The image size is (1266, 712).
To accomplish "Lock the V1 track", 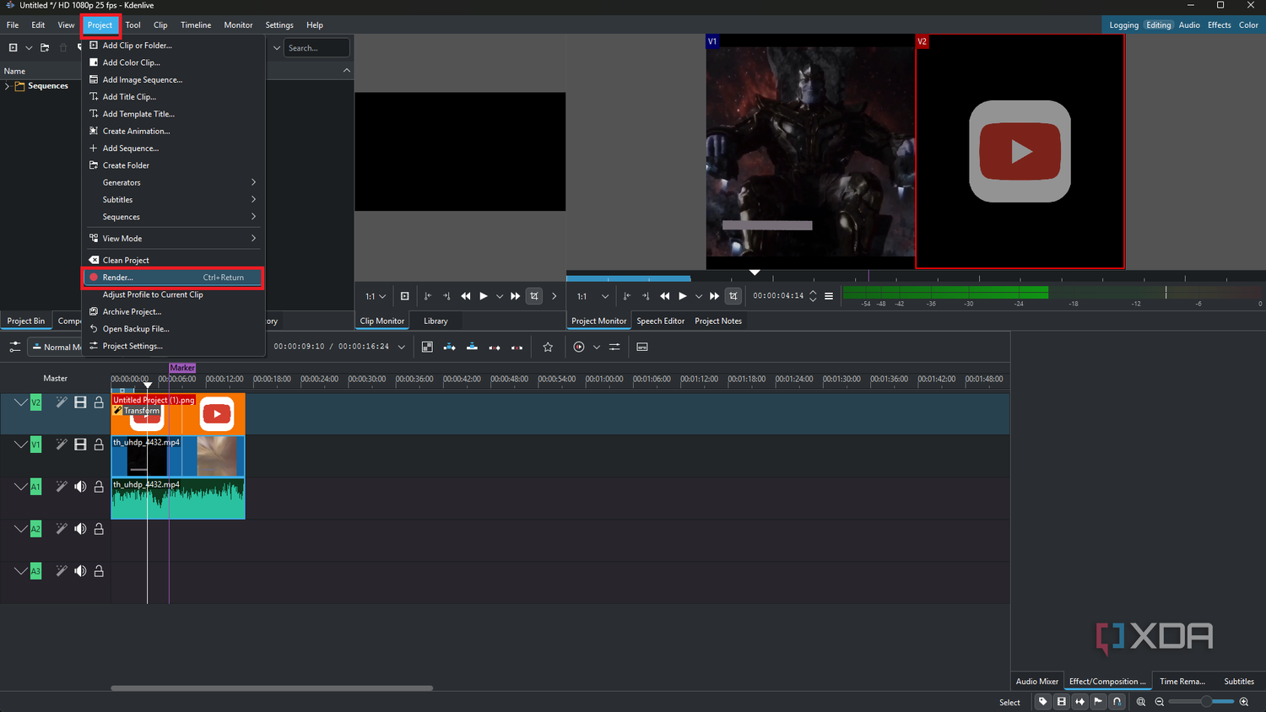I will coord(99,445).
